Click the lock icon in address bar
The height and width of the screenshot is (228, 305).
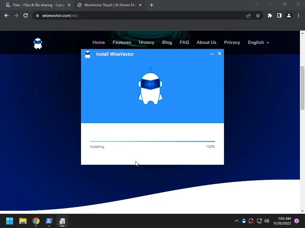tap(38, 15)
